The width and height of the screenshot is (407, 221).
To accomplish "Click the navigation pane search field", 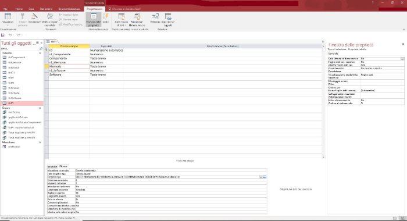I will pos(20,49).
